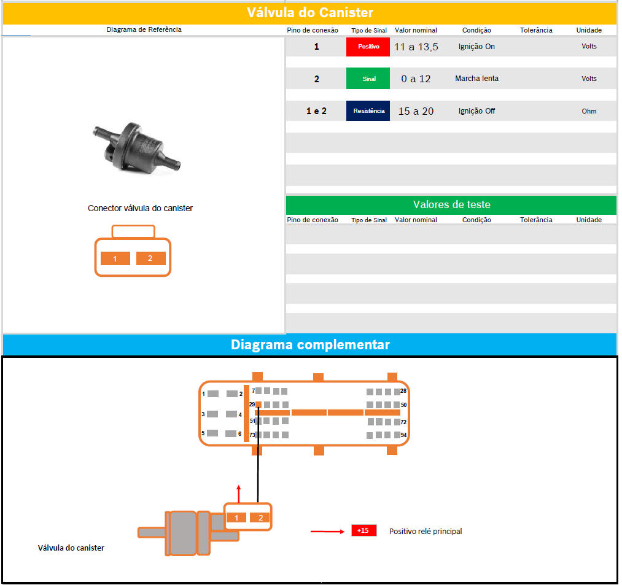Click the Válvula do Canister yellow header
Viewport: 622px width, 585px height.
click(x=310, y=13)
